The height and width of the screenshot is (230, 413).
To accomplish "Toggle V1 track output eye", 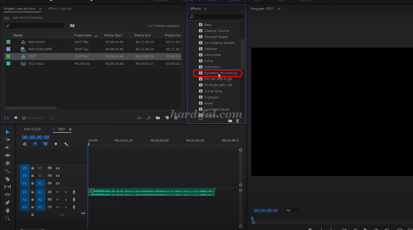I will 58,183.
